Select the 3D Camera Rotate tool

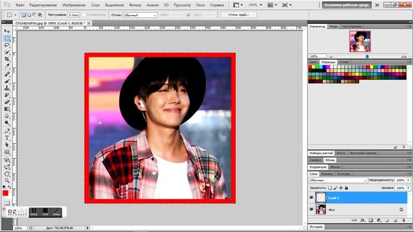(7, 167)
